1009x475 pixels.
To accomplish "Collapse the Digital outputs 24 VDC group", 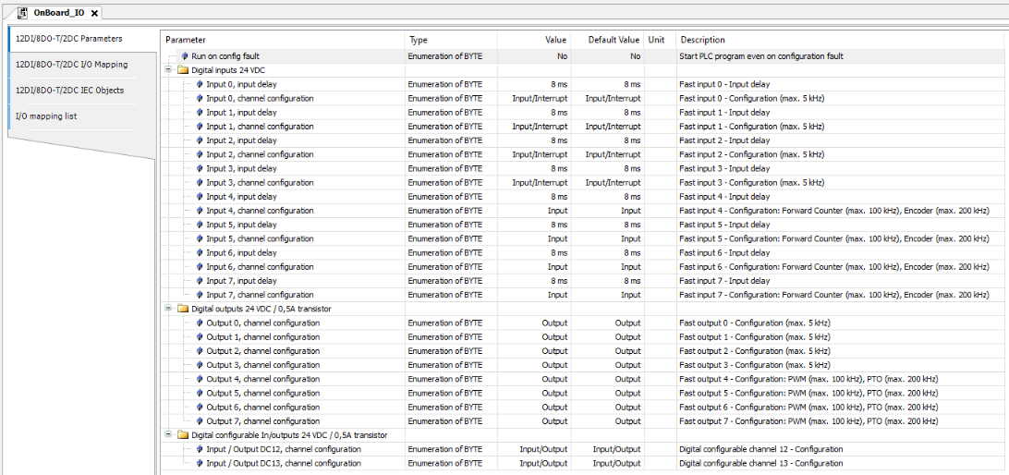I will (x=168, y=309).
